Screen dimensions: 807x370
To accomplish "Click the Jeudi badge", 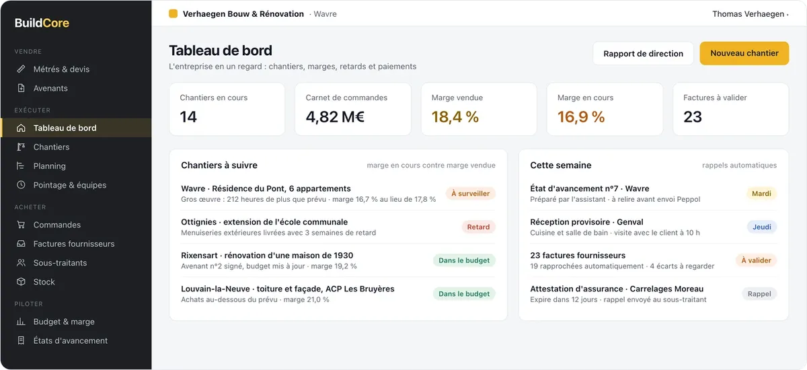I will click(762, 227).
